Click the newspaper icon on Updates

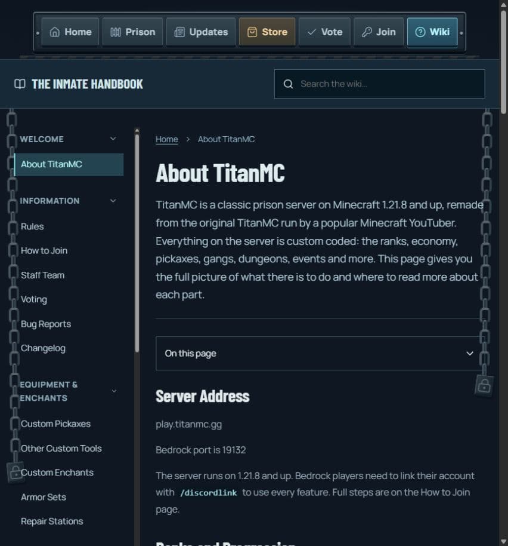click(x=179, y=32)
